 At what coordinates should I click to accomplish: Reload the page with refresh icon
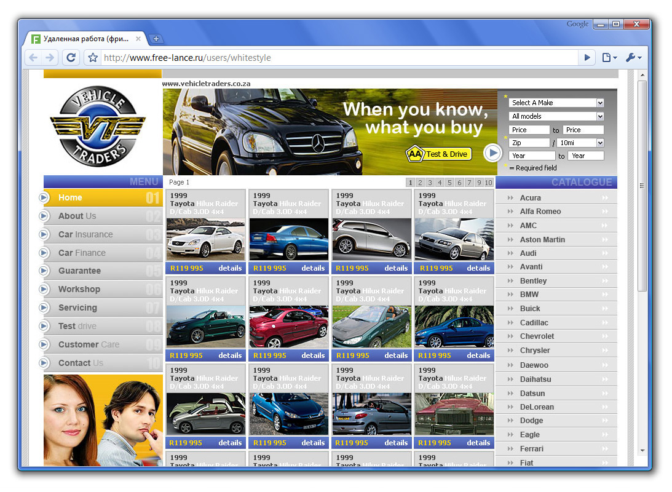click(71, 57)
